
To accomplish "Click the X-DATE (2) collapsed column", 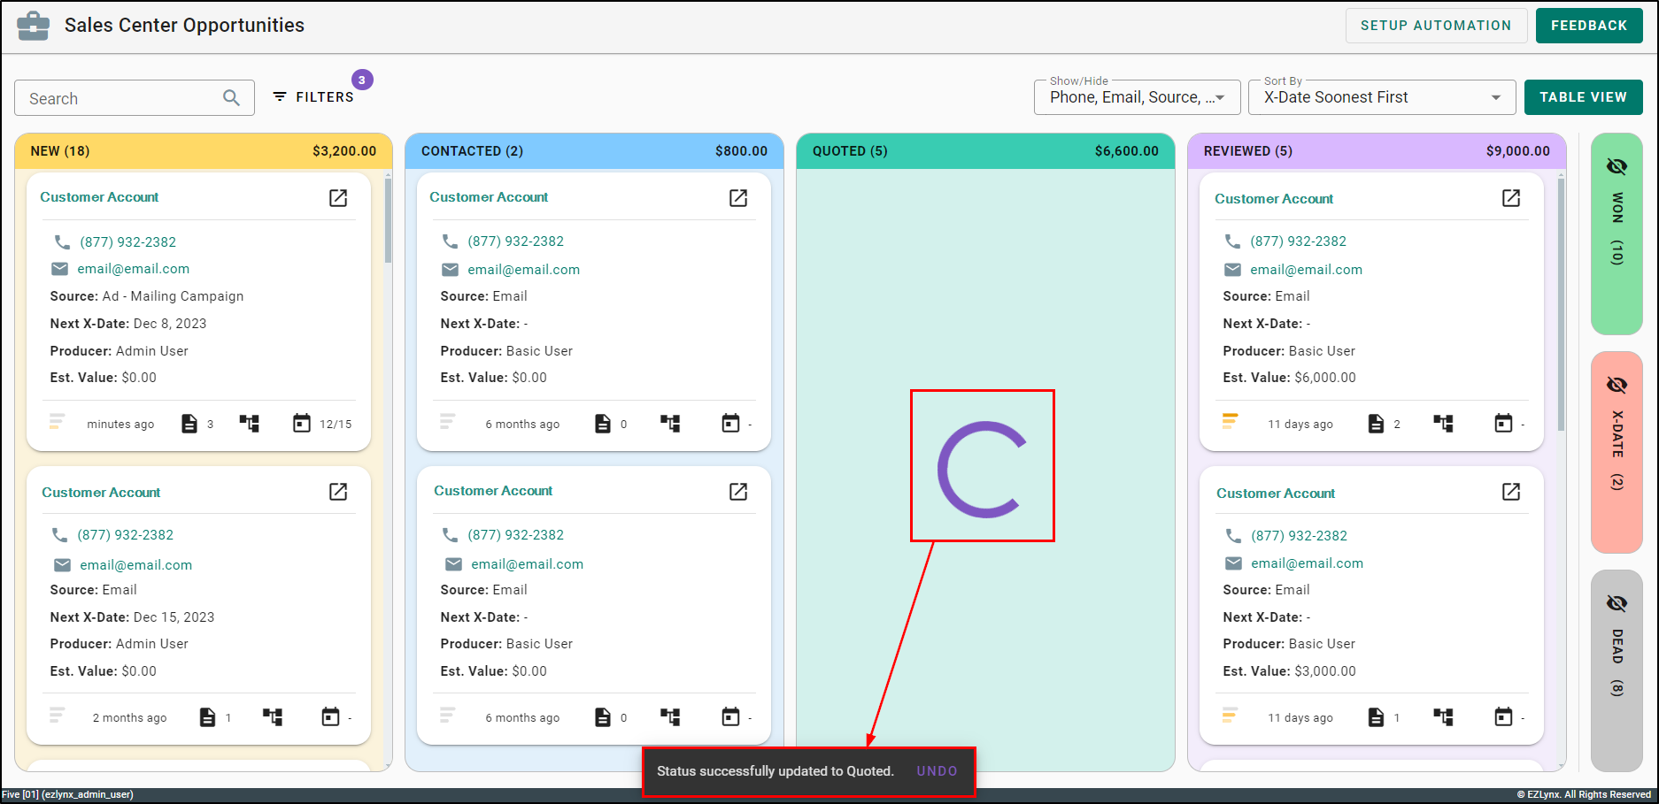I will tap(1617, 452).
